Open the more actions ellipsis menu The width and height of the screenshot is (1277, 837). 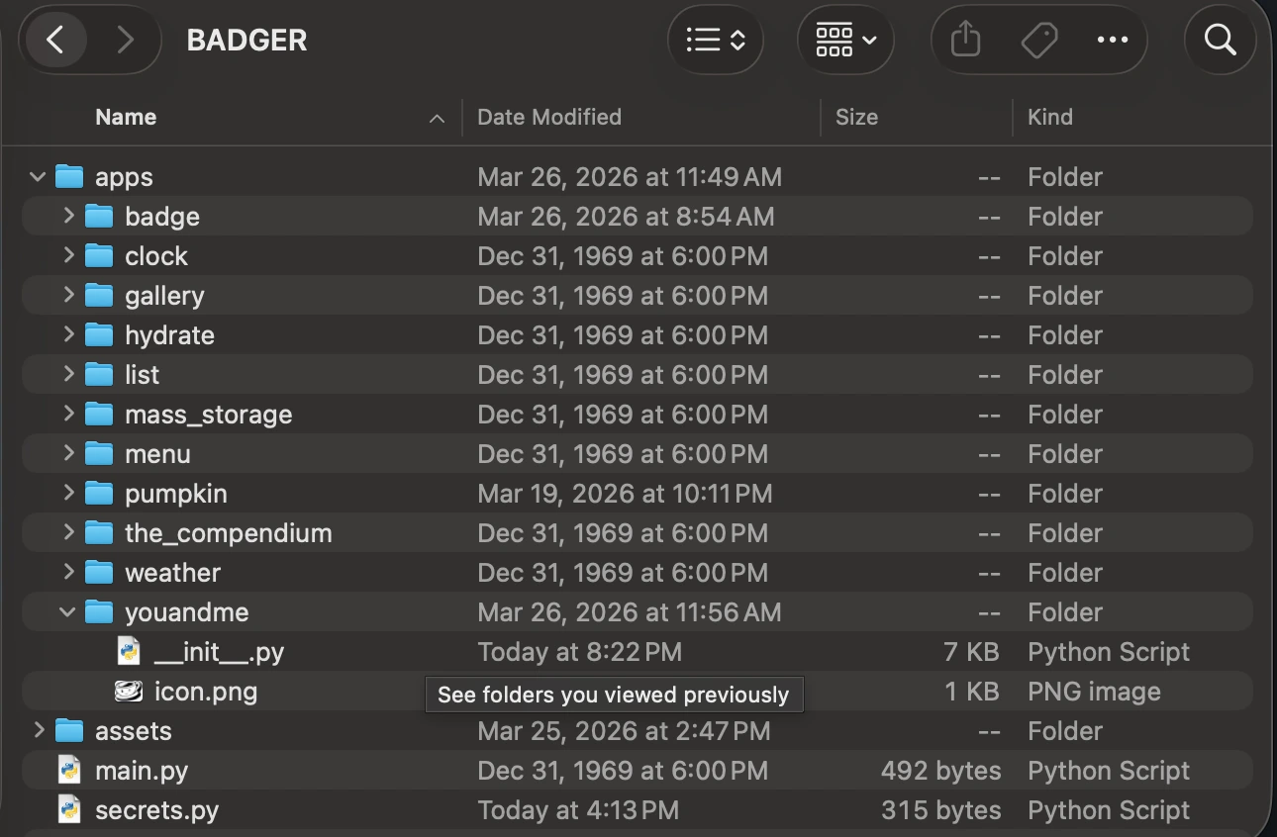click(1113, 40)
